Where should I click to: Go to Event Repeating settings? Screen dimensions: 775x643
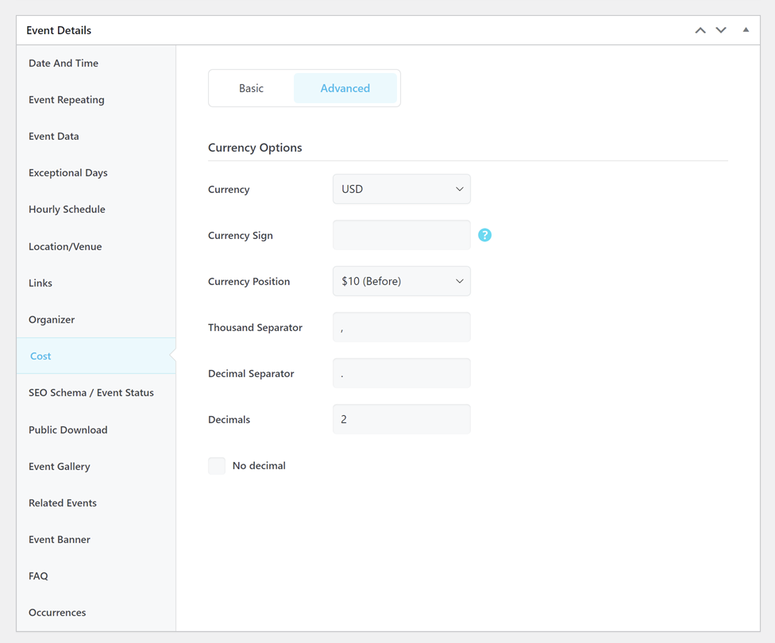pos(67,100)
